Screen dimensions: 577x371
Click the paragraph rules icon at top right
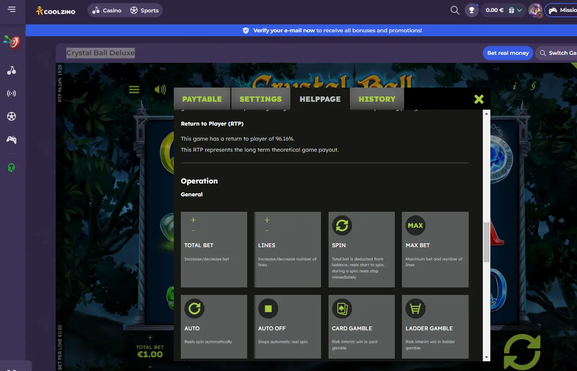534,86
